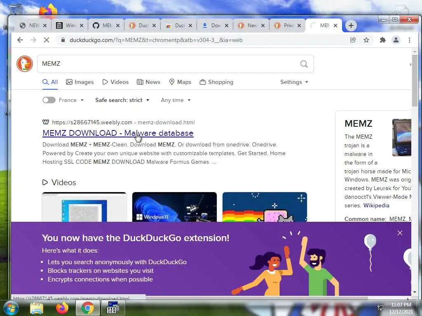
Task: Open the Windows 11 video thumbnail
Action: (174, 207)
